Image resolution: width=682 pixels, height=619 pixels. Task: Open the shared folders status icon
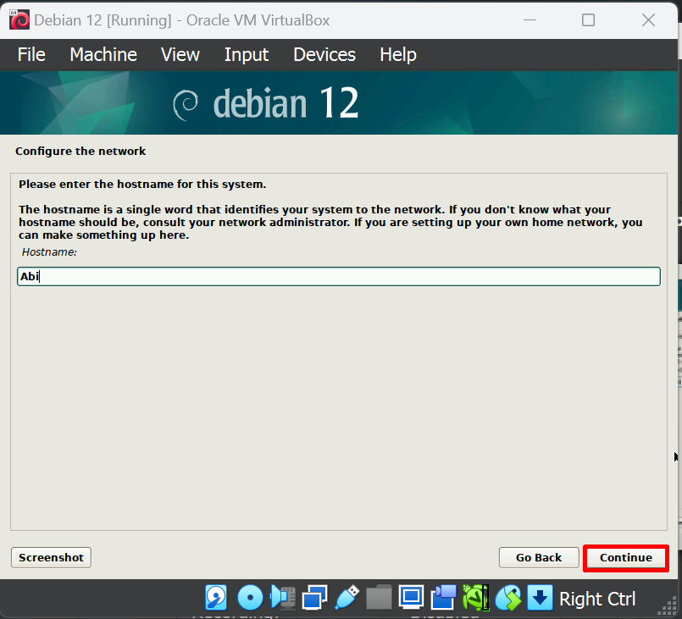[379, 598]
